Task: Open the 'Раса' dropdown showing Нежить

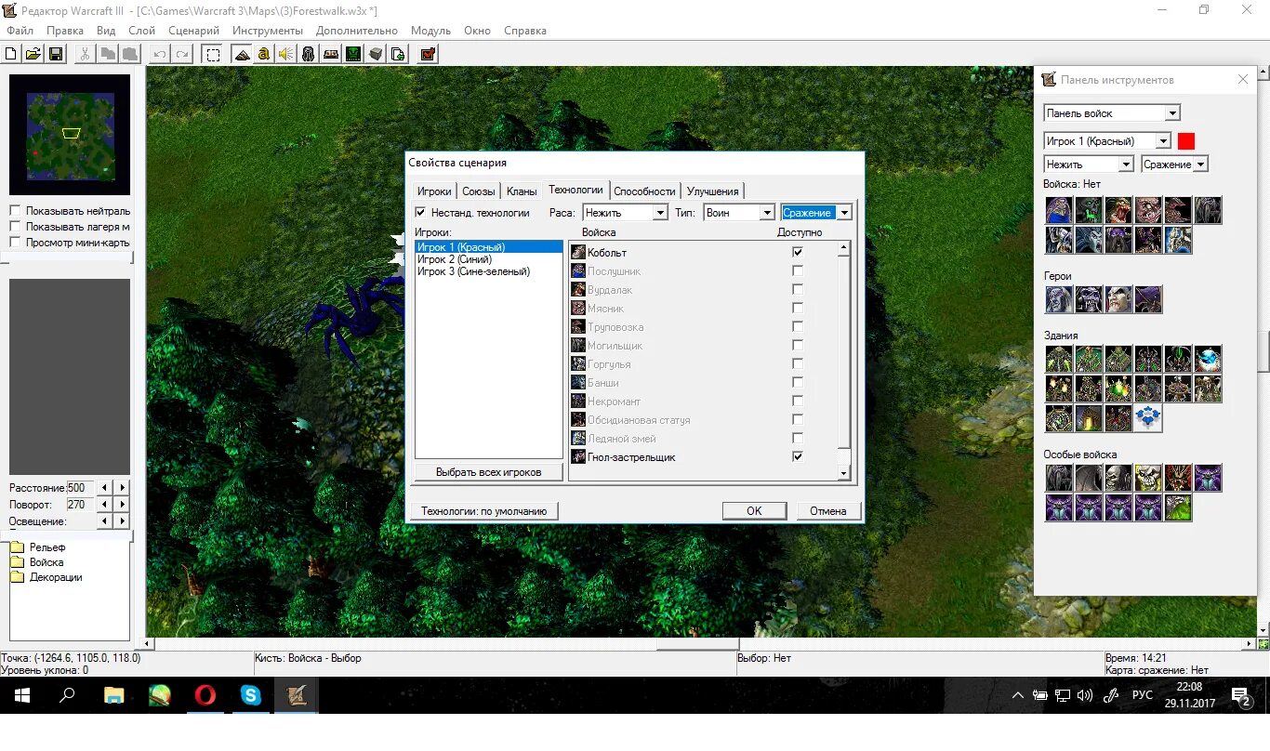Action: pos(625,213)
